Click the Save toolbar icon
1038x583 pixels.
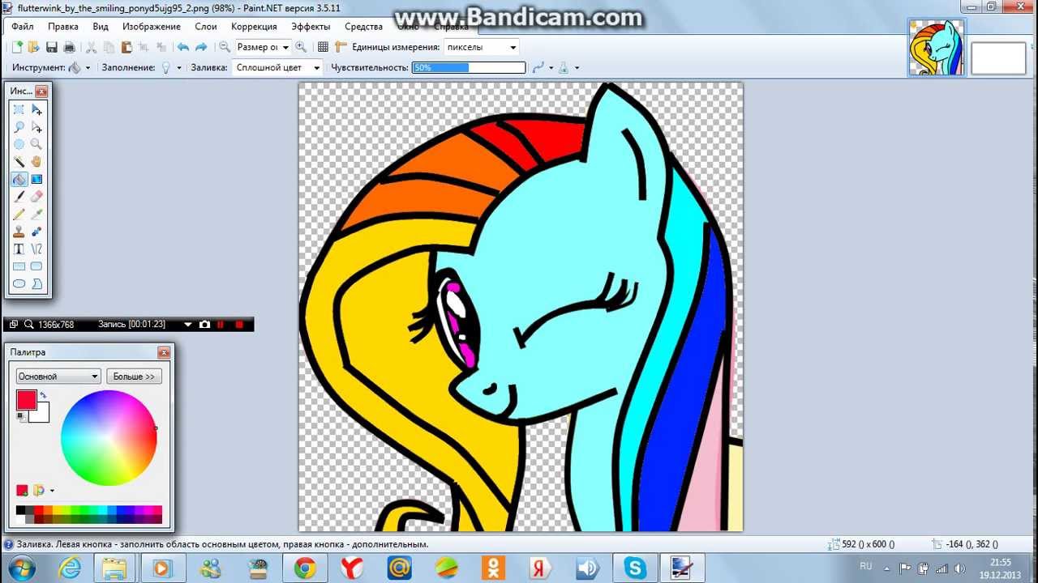[x=52, y=47]
